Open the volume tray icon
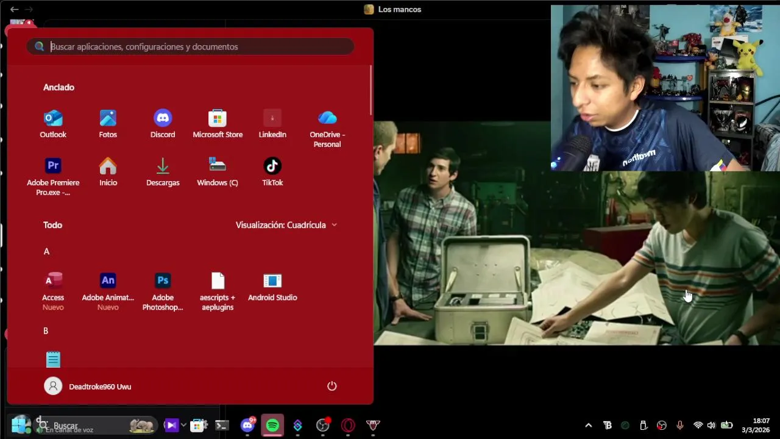 [x=711, y=425]
